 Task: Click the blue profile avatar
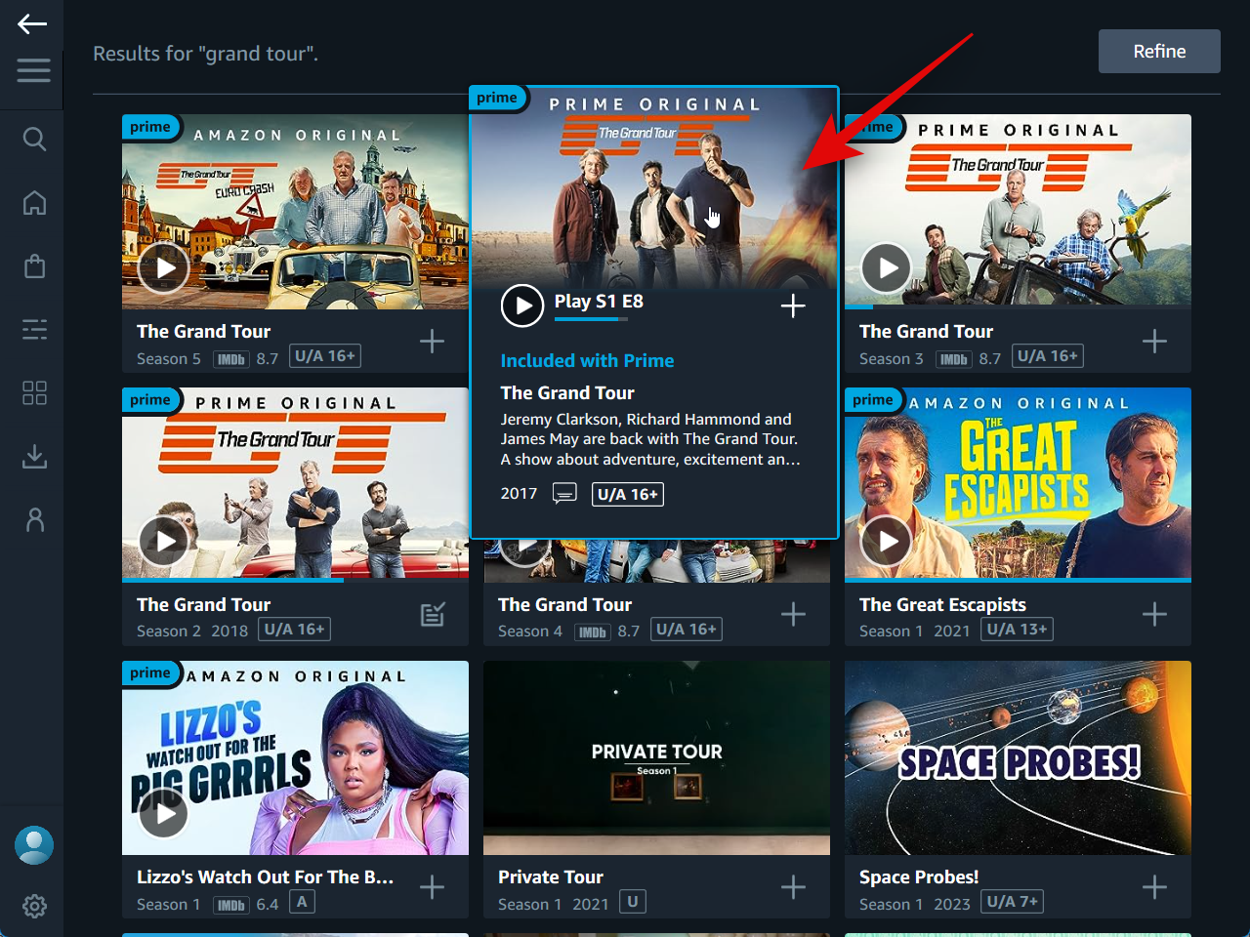(x=34, y=845)
